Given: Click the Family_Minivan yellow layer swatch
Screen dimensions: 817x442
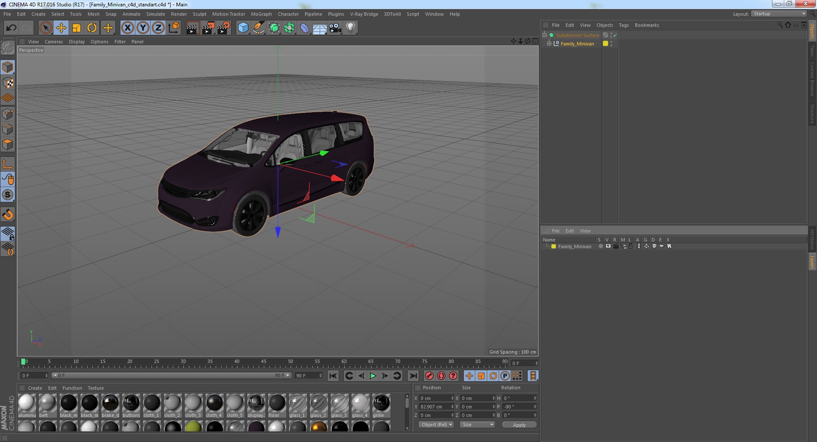Looking at the screenshot, I should tap(605, 43).
